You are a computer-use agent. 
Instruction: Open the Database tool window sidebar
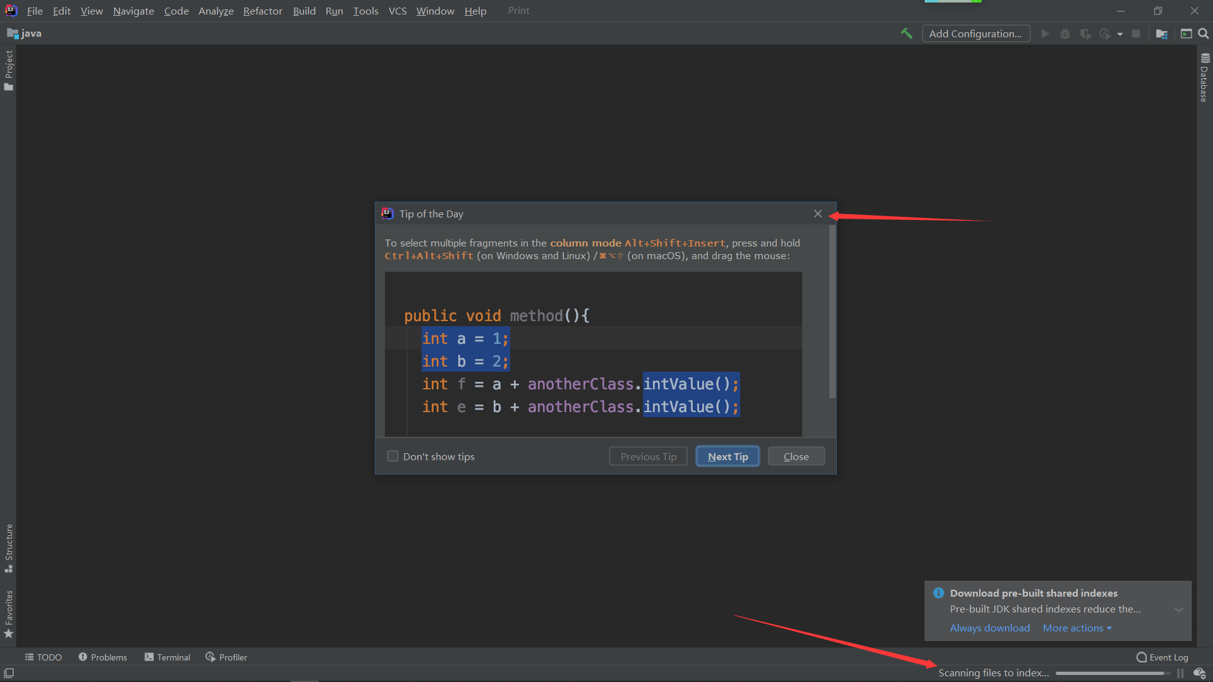tap(1204, 77)
